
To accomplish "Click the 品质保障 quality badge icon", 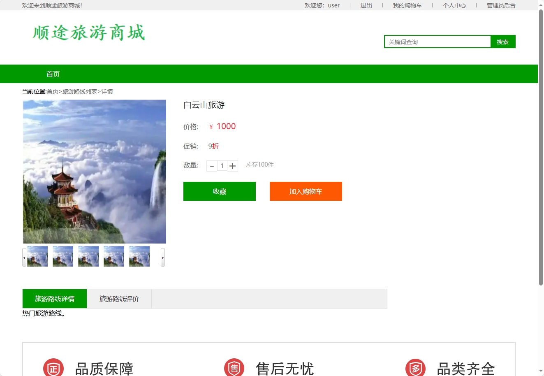I will (x=53, y=367).
